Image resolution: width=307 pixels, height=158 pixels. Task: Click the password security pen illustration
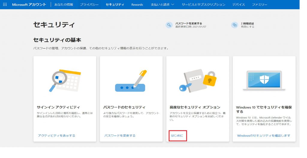click(x=131, y=81)
